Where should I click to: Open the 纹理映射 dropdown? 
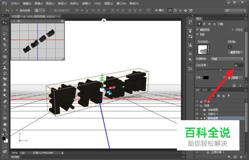pos(227,59)
